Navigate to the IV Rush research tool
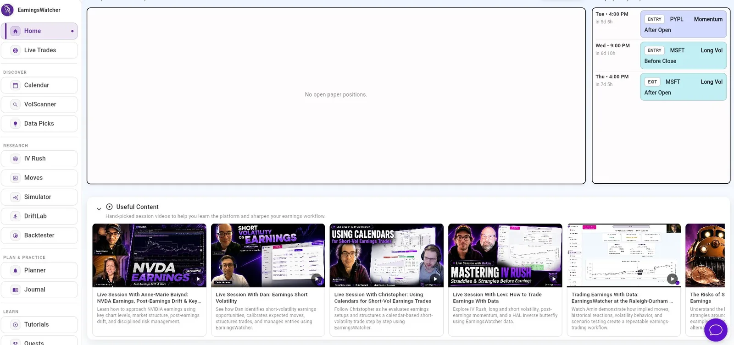Viewport: 734px width, 345px height. [x=39, y=159]
